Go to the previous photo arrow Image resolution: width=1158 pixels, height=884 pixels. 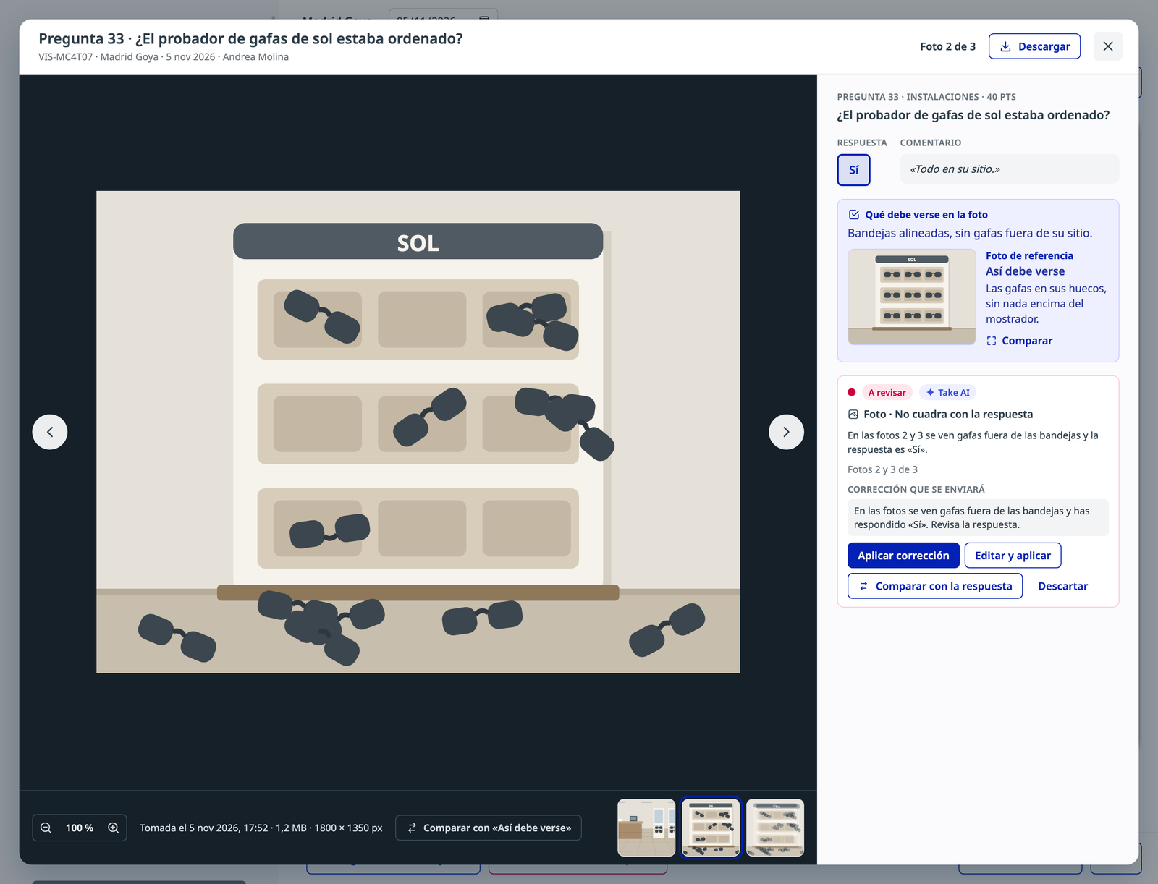tap(50, 432)
